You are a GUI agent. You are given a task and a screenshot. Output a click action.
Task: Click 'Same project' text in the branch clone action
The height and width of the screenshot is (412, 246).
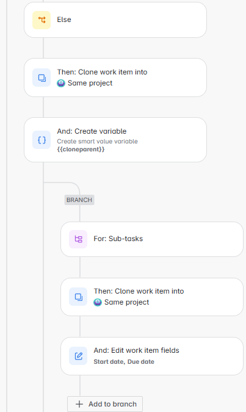point(127,302)
